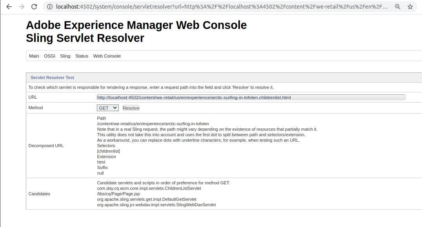
Task: Select SlingWebDavServlet candidate line
Action: pyautogui.click(x=156, y=205)
